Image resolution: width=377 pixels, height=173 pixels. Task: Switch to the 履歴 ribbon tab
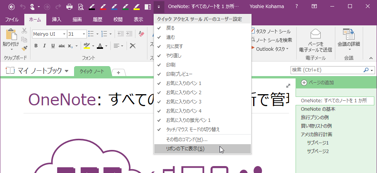pos(97,20)
